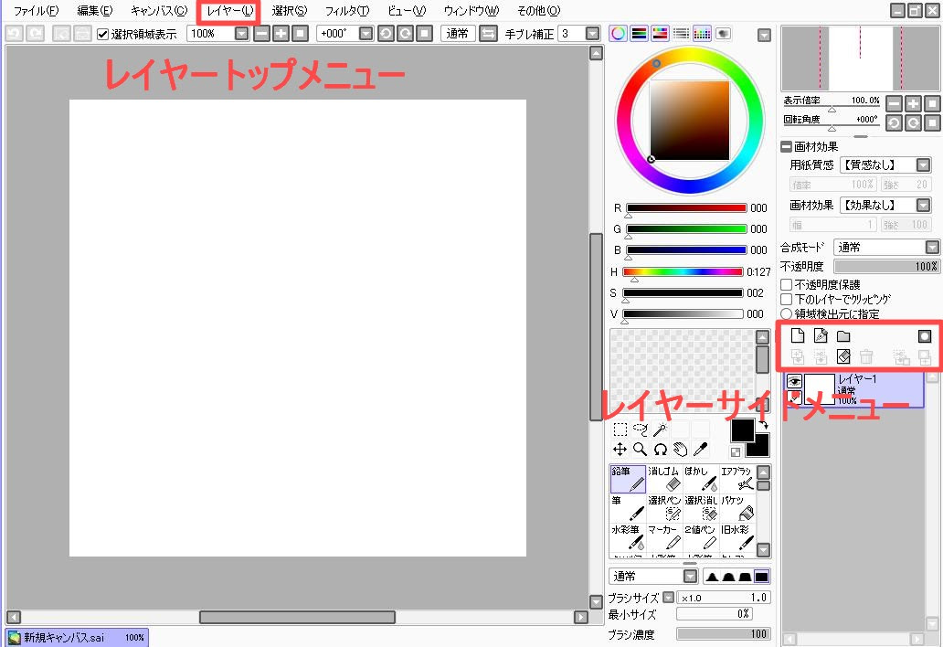Toggle the HSV sliders panel
943x647 pixels.
[x=660, y=34]
